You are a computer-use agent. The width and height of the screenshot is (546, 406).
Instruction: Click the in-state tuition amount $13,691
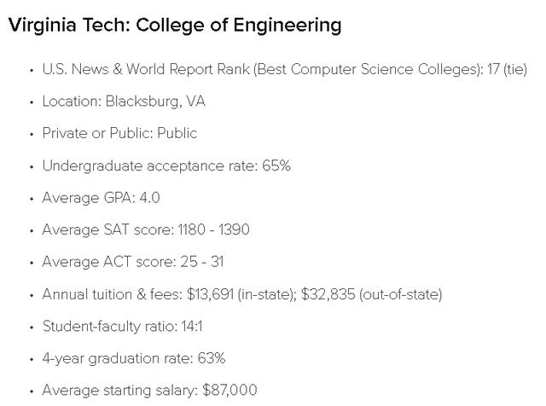pyautogui.click(x=210, y=294)
